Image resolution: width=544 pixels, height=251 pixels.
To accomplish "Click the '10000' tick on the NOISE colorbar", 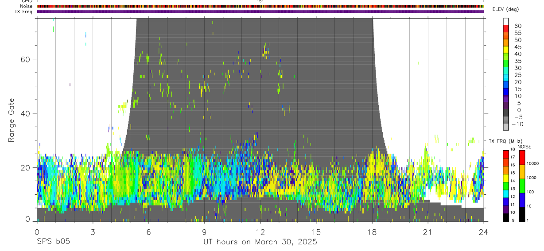I will (533, 163).
